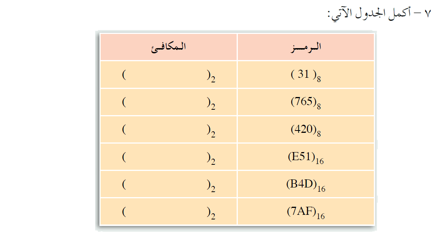439x236 pixels.
Task: Click the blank binary answer space for (765)
Action: 166,102
